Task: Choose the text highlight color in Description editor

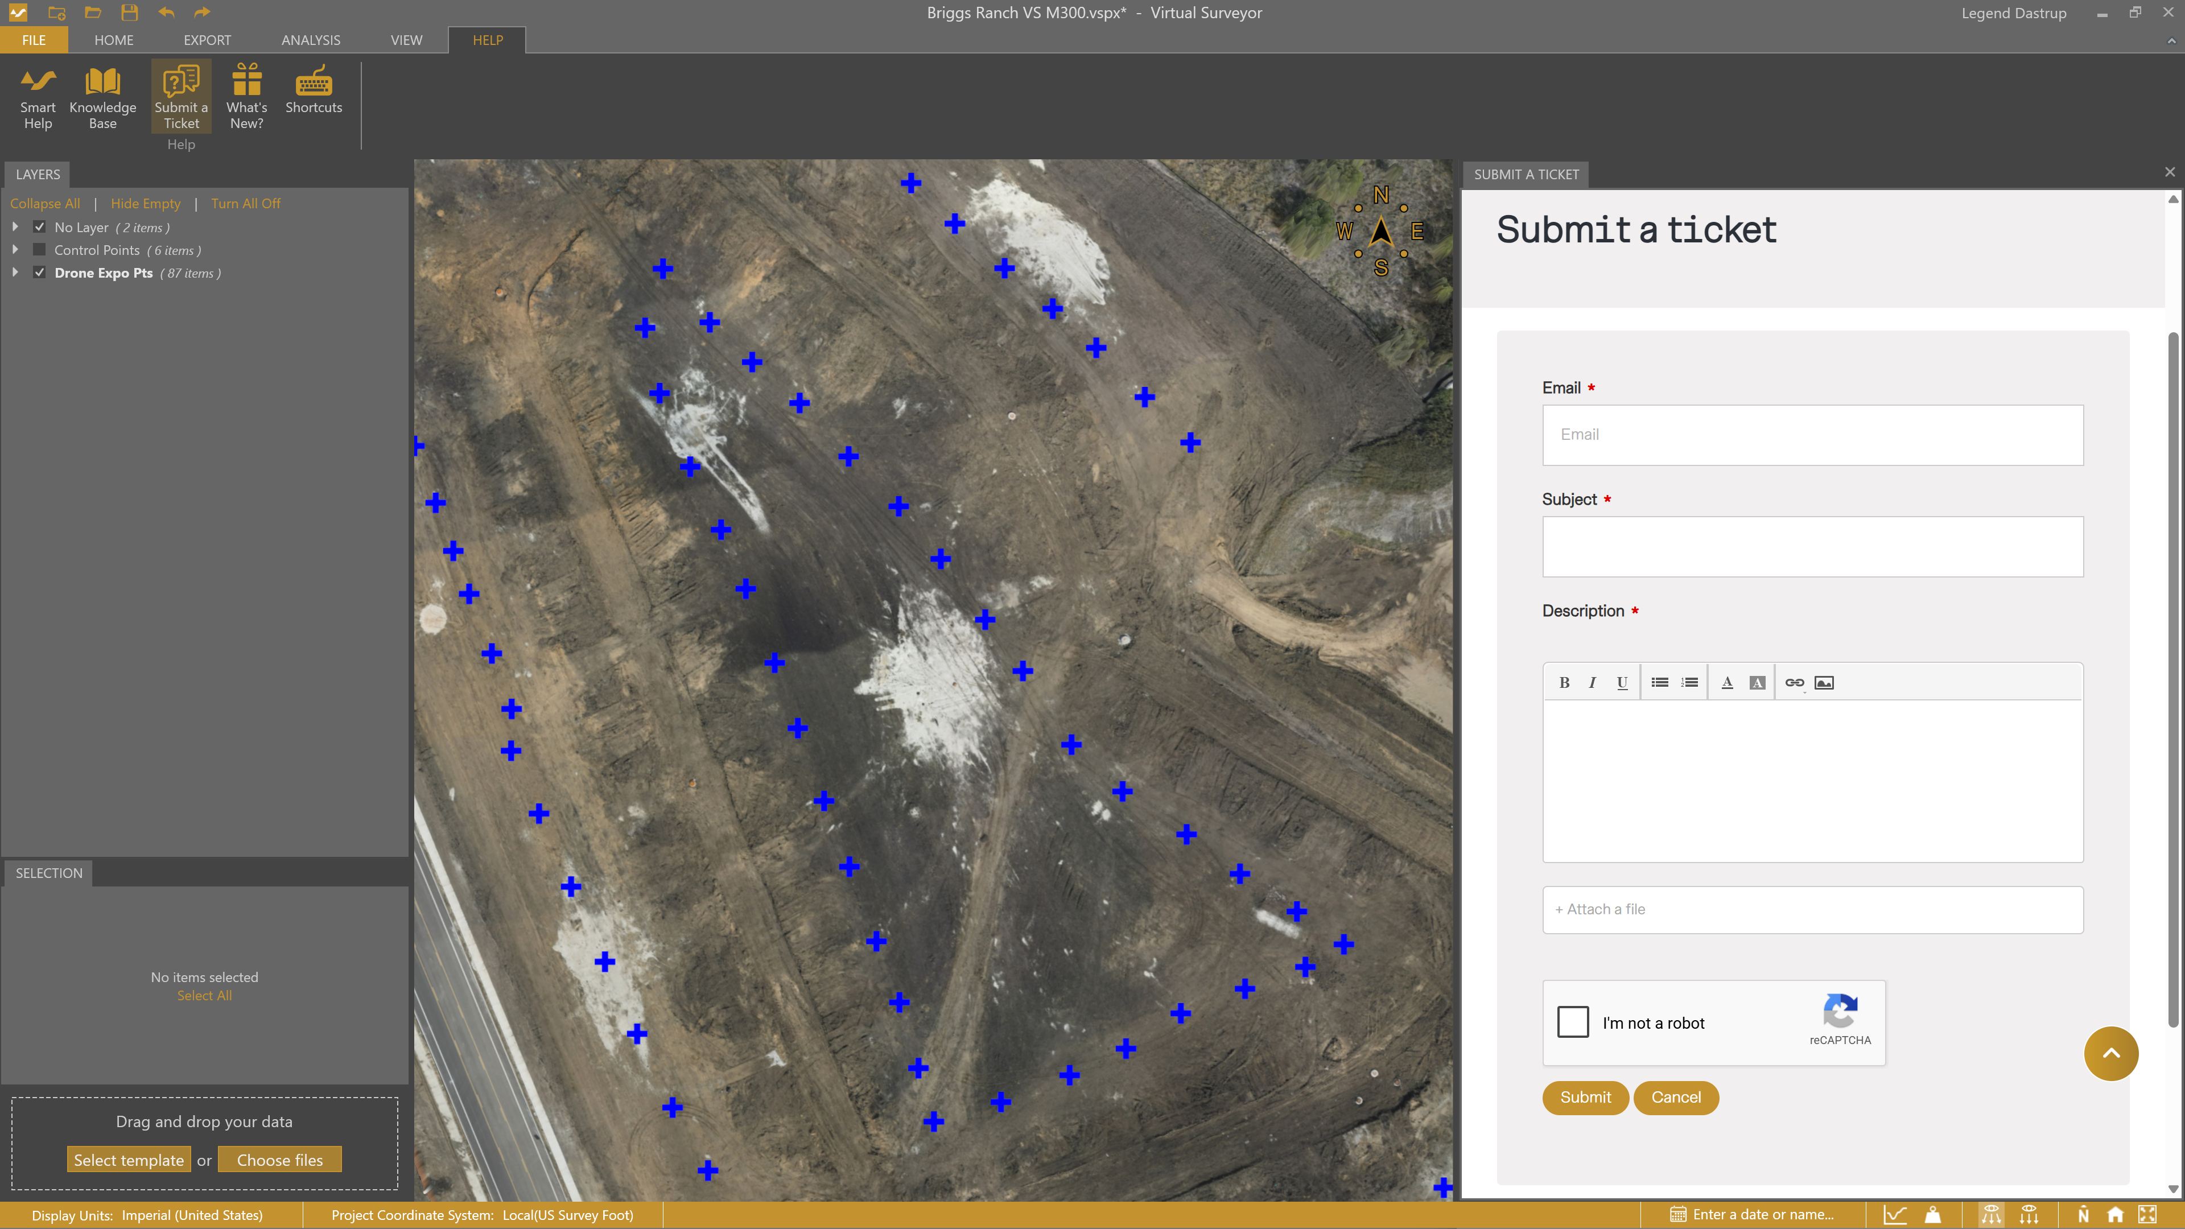Action: coord(1758,683)
